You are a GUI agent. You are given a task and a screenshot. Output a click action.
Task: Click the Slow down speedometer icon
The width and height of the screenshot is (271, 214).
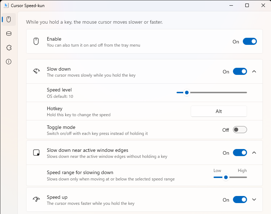point(36,71)
